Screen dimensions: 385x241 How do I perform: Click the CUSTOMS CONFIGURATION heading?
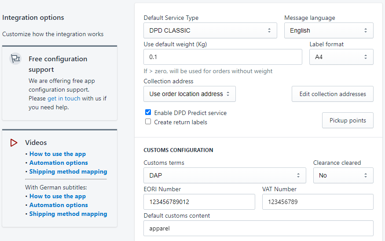[178, 150]
